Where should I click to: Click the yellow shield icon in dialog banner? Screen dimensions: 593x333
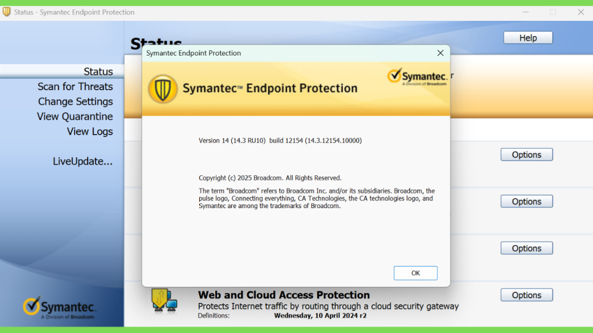[163, 89]
